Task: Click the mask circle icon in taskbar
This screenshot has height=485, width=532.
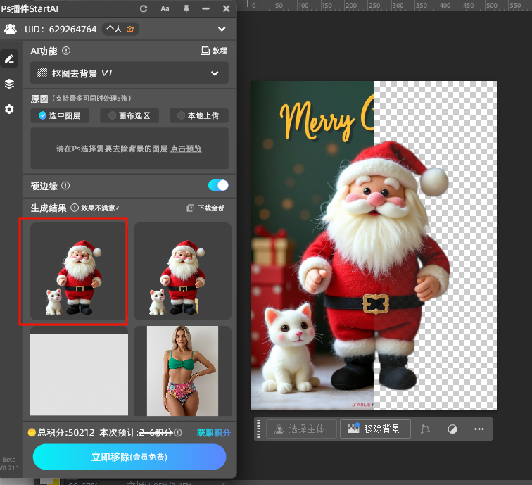Action: (452, 429)
